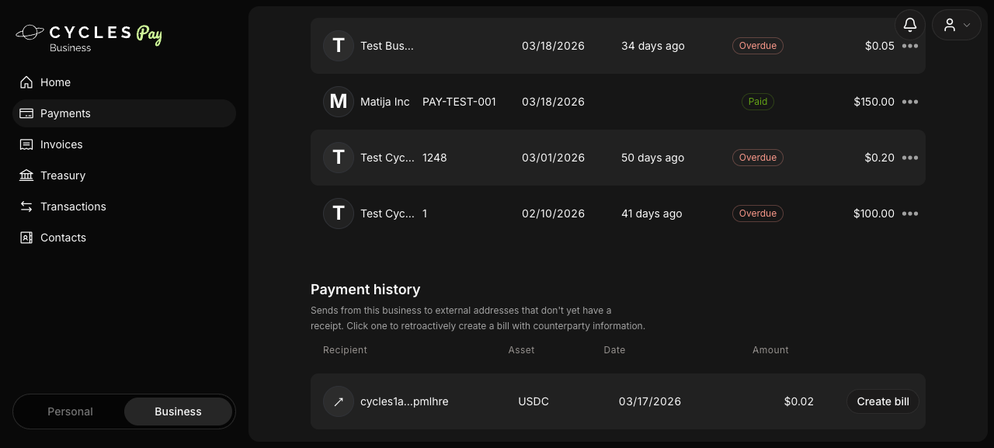Click bill number 1248

point(435,158)
